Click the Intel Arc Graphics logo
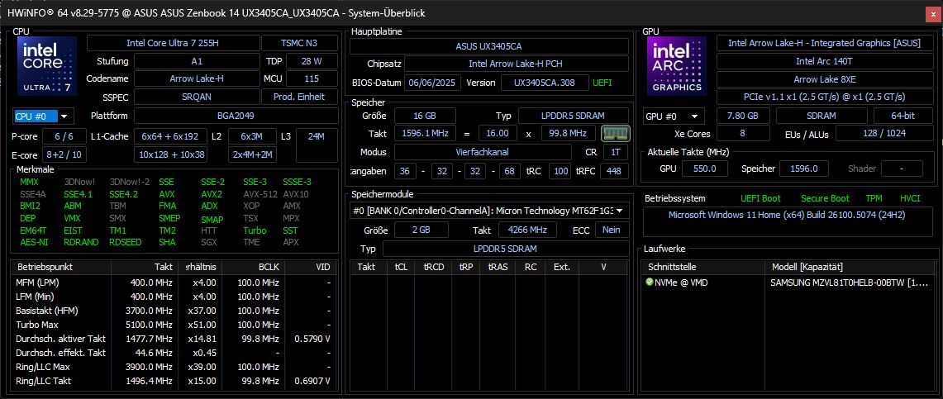 click(x=677, y=67)
